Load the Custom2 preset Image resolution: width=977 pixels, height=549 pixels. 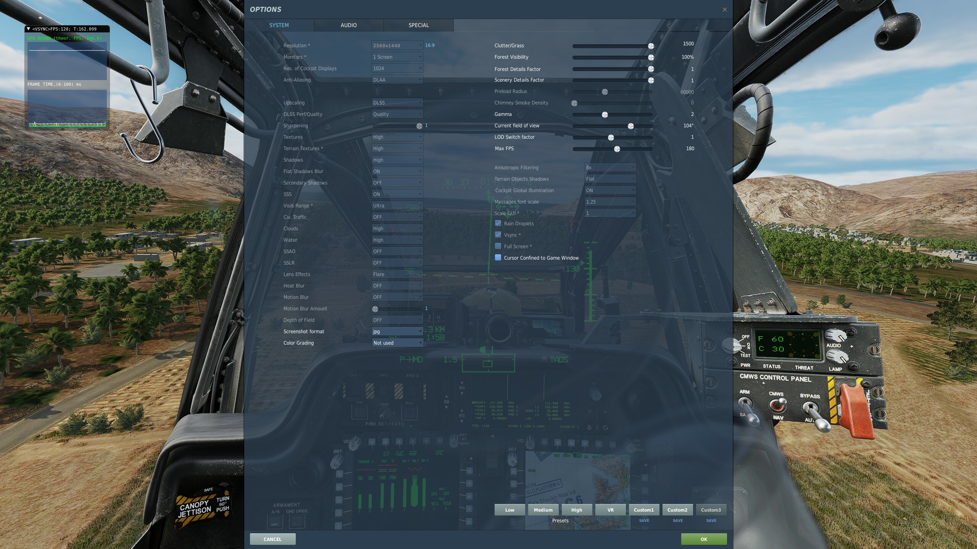click(x=677, y=510)
